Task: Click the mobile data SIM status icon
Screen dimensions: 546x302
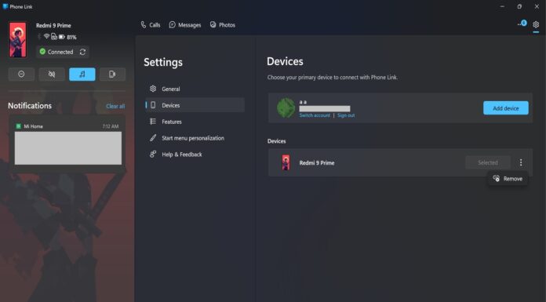Action: tap(54, 37)
